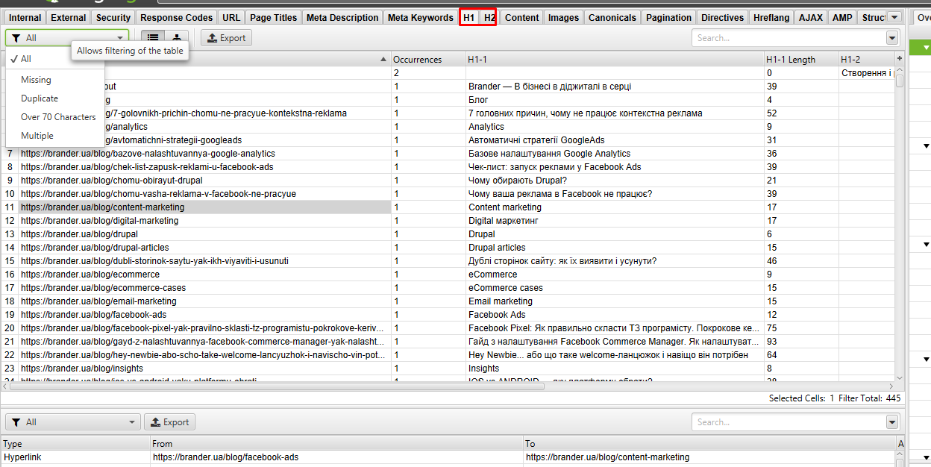The height and width of the screenshot is (467, 931).
Task: Select the Duplicate filter option
Action: pyautogui.click(x=40, y=98)
